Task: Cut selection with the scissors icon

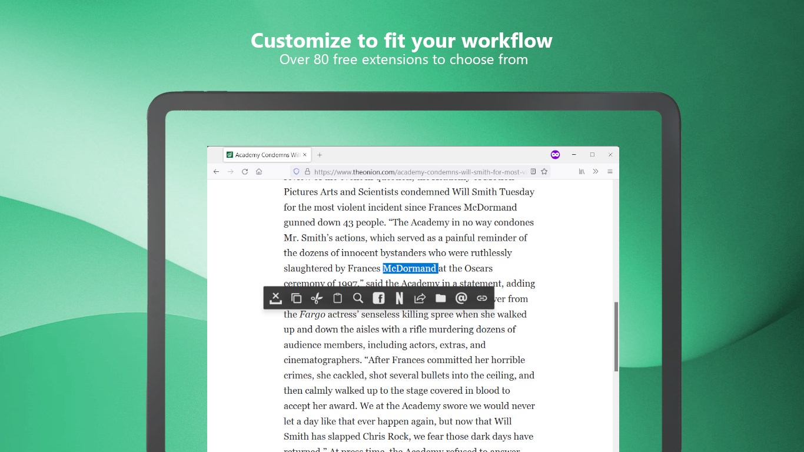Action: [317, 298]
